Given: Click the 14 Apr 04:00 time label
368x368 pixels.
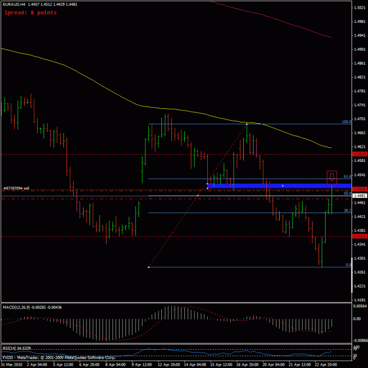Looking at the screenshot, I should tap(194, 364).
